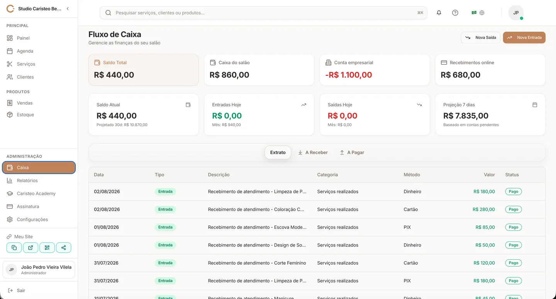The width and height of the screenshot is (556, 299).
Task: Open João Pedro Vieira Vilela profile card
Action: pyautogui.click(x=39, y=270)
